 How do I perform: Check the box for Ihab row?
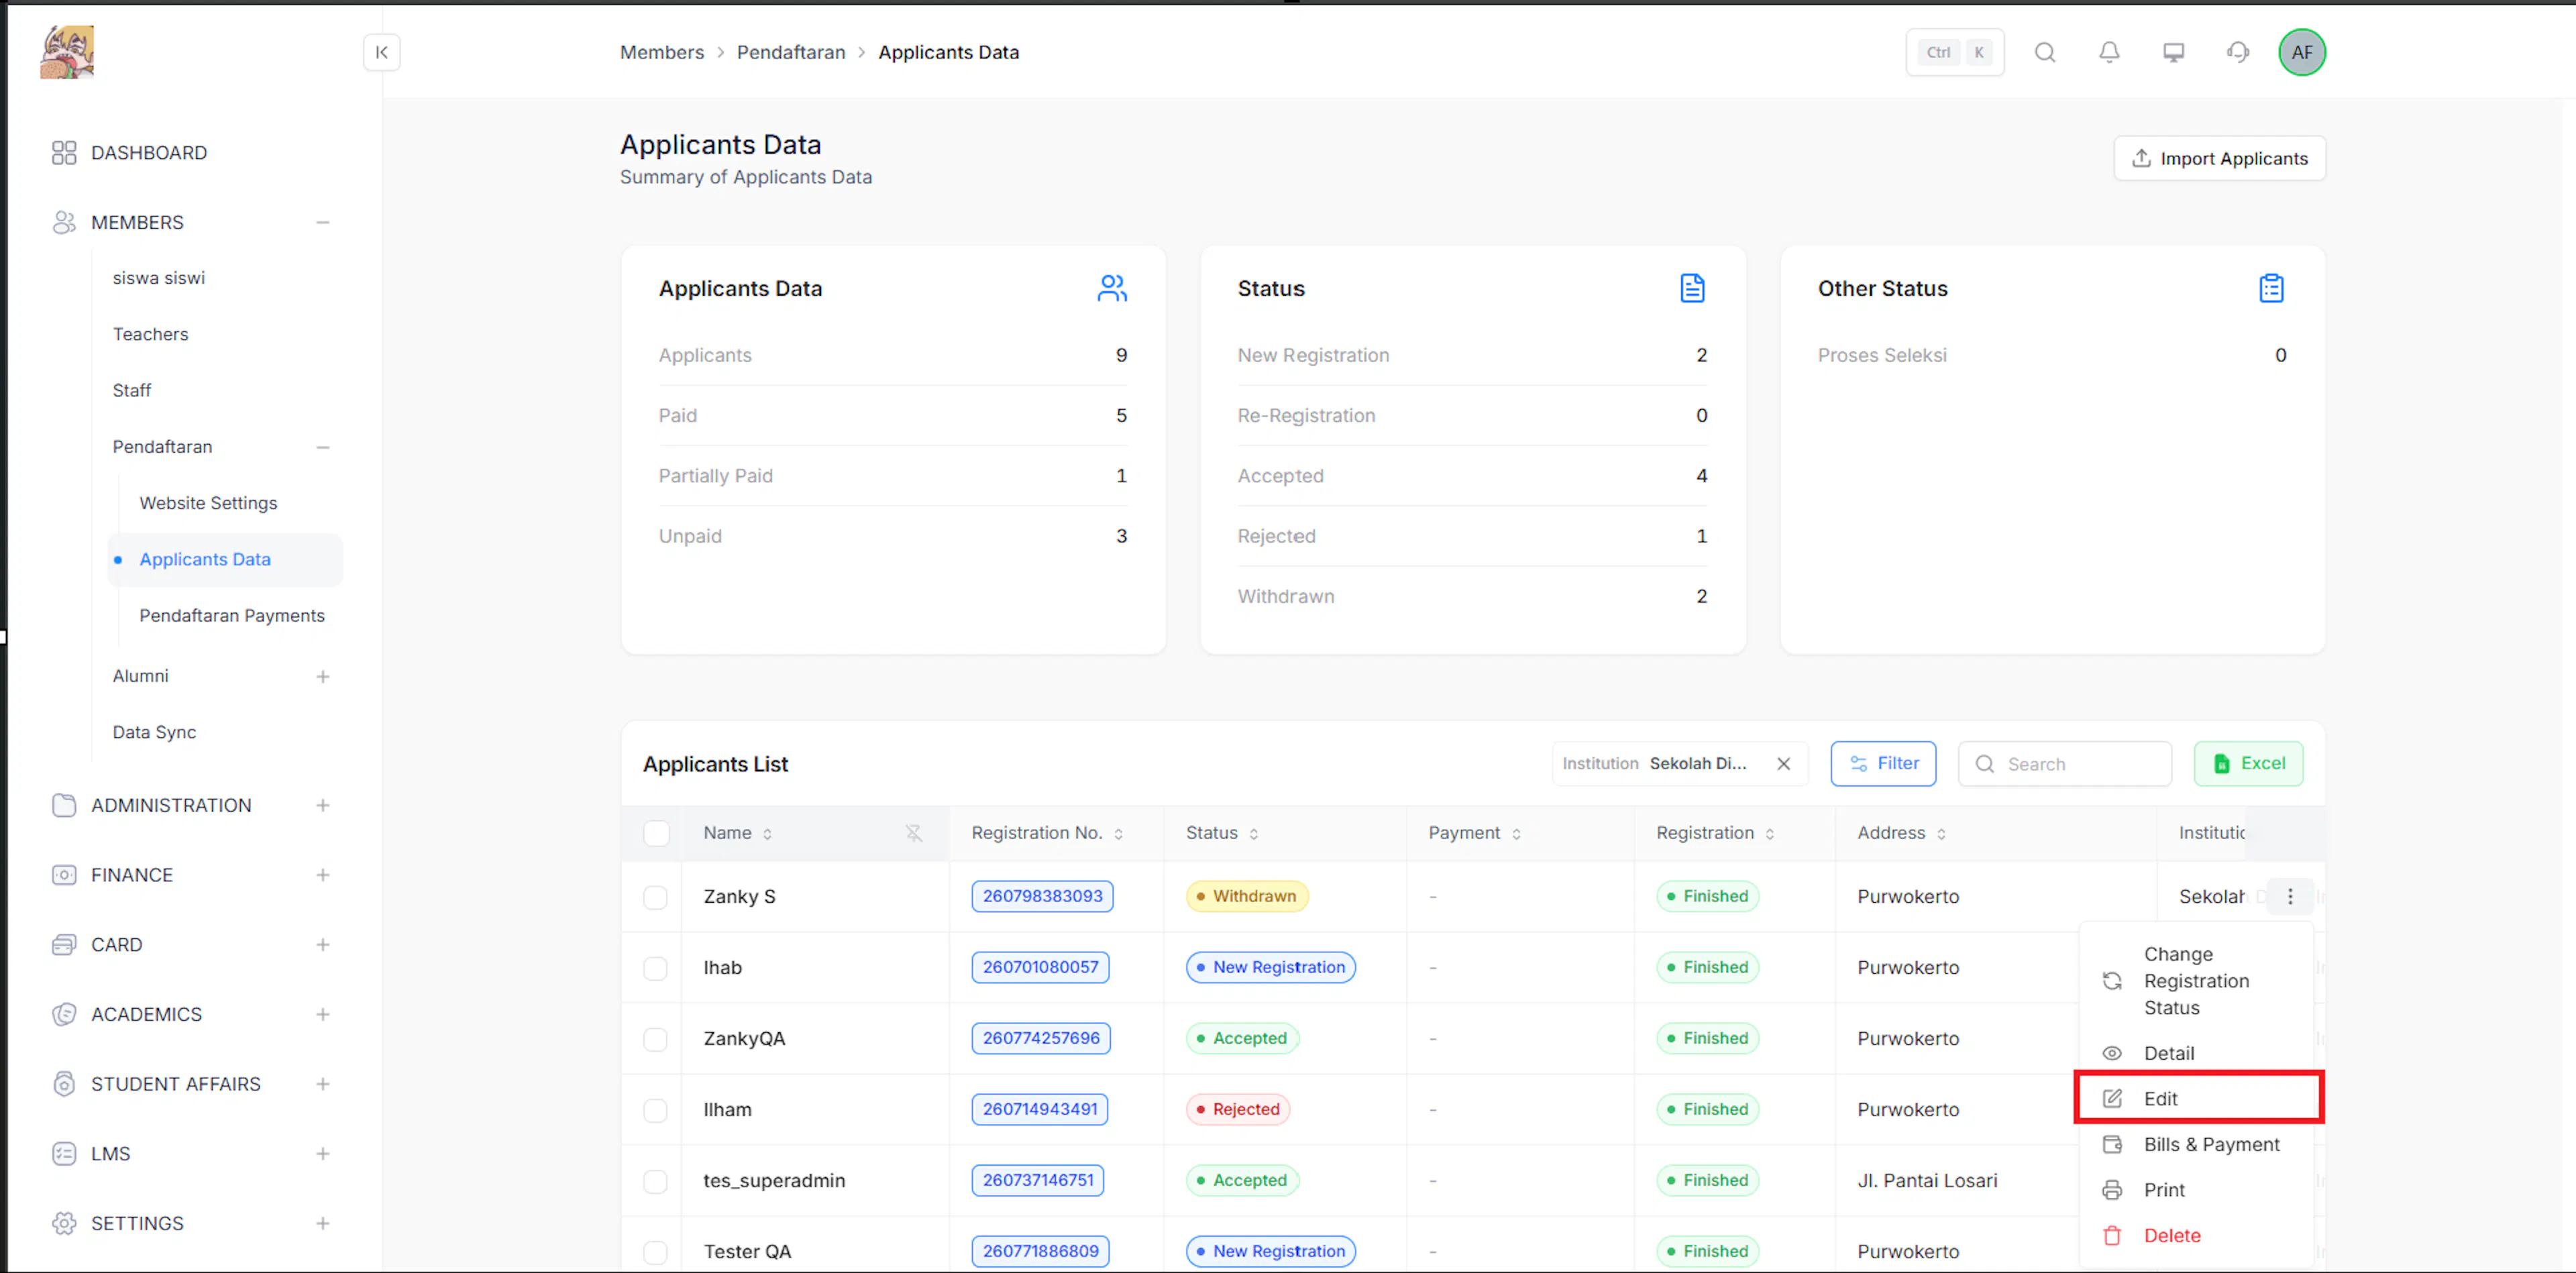click(655, 968)
